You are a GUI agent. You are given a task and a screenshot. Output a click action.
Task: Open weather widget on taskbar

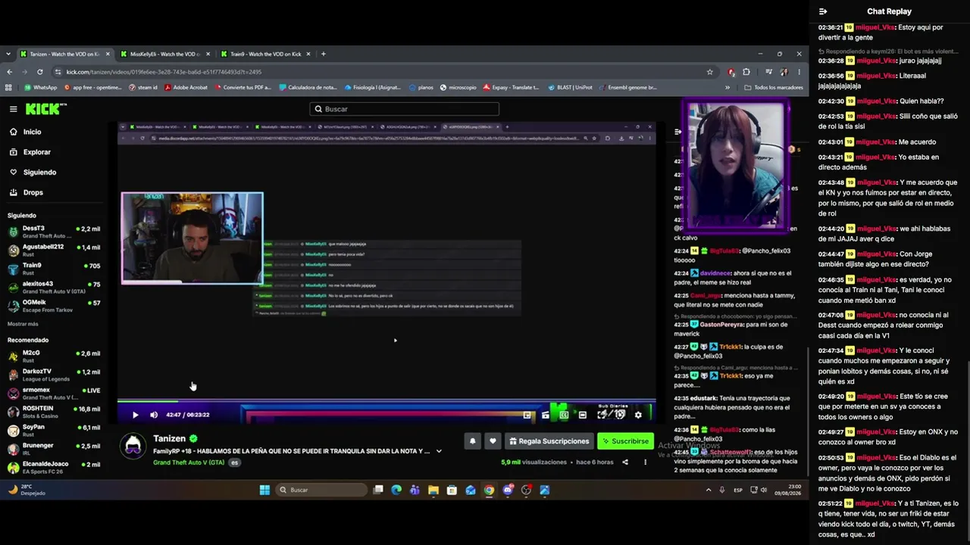(x=27, y=490)
